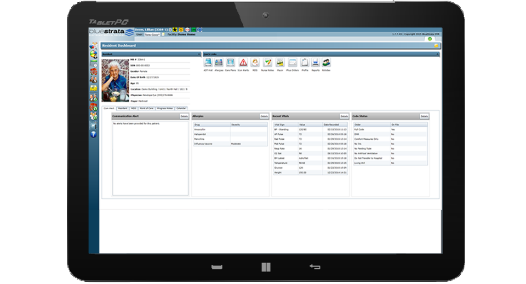Viewport: 526px width, 284px height.
Task: Tap the tablet back arrow button
Action: point(315,267)
